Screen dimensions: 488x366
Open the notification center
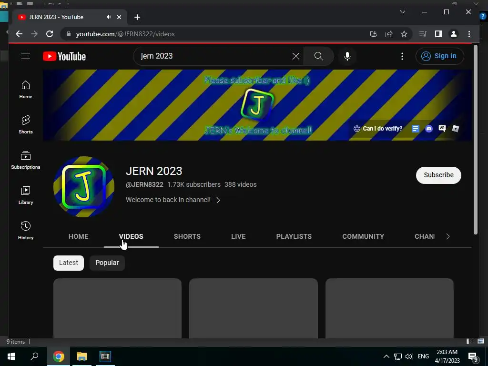[473, 357]
